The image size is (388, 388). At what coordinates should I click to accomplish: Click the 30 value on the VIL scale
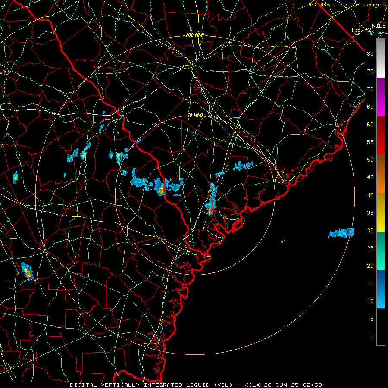(x=370, y=230)
